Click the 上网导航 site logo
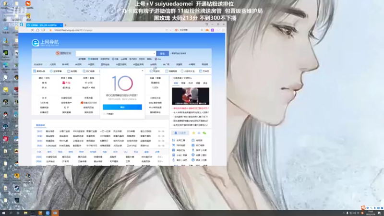This screenshot has height=216, width=384. click(x=45, y=43)
